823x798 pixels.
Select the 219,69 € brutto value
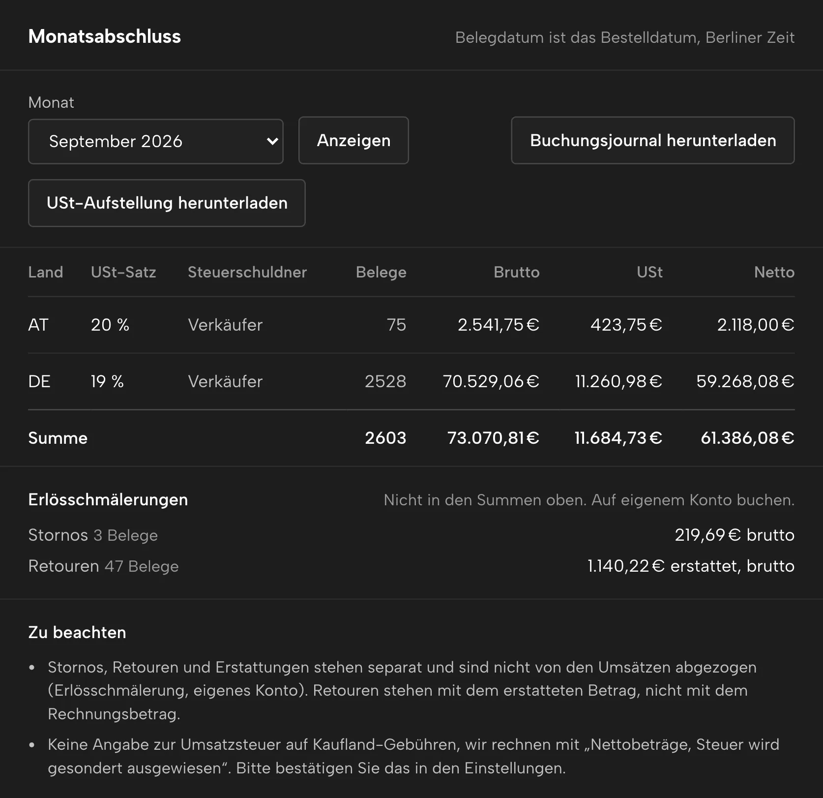click(735, 535)
